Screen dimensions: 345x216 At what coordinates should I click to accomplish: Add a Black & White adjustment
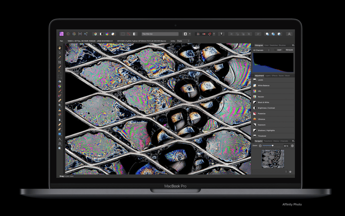[273, 102]
